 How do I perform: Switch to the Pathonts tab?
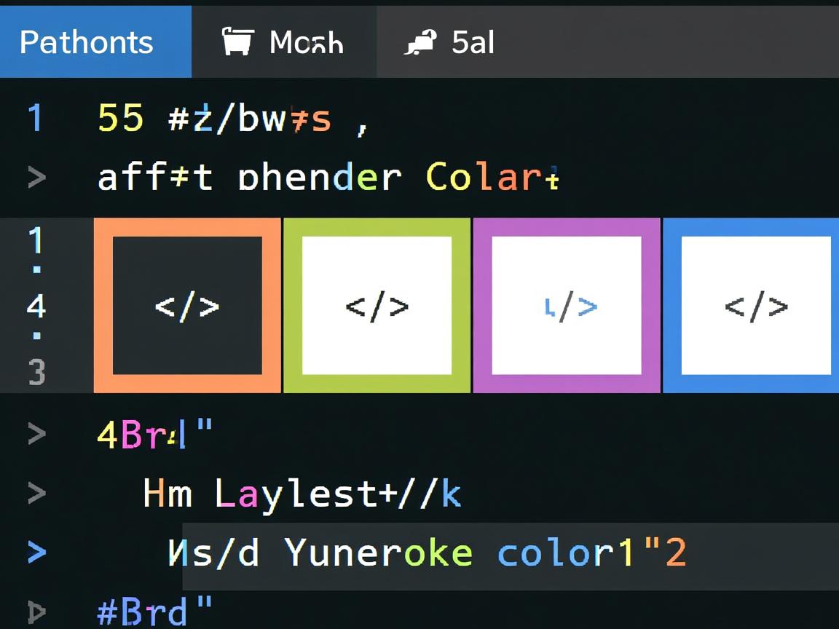pyautogui.click(x=86, y=41)
